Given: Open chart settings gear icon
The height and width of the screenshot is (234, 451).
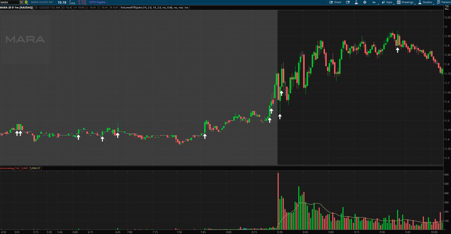Looking at the screenshot, I should pyautogui.click(x=365, y=2).
